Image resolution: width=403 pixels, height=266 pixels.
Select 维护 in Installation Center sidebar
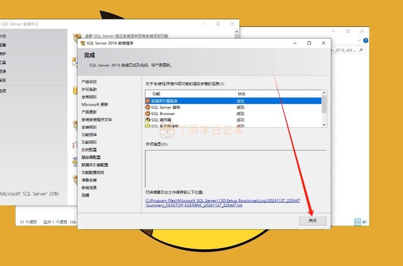(3, 54)
